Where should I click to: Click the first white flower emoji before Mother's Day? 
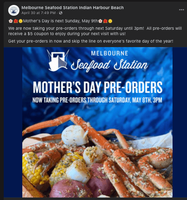[11, 21]
